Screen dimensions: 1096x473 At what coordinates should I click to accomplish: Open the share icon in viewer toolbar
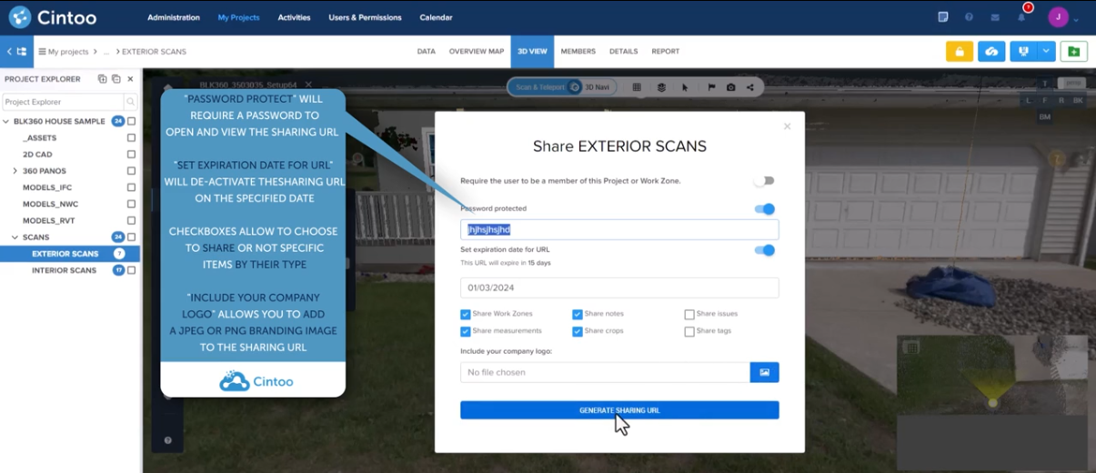pyautogui.click(x=750, y=87)
